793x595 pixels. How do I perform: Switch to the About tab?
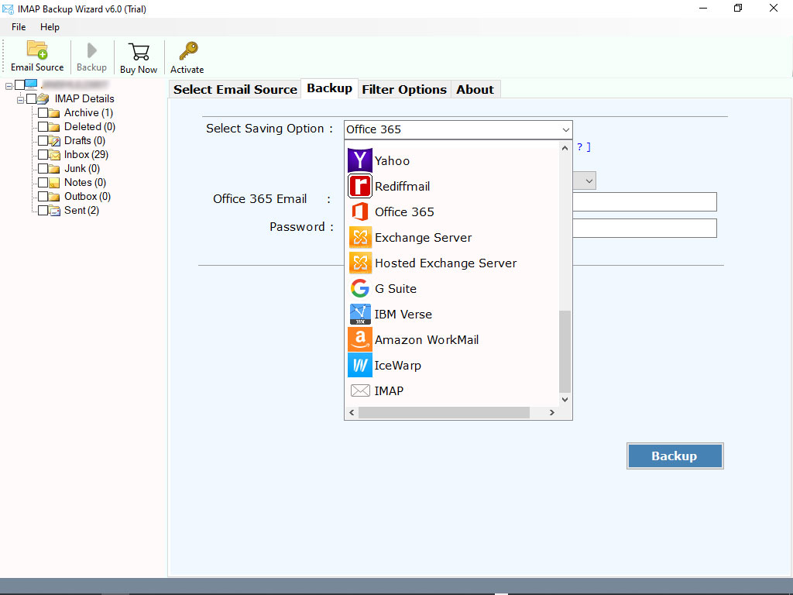(475, 89)
